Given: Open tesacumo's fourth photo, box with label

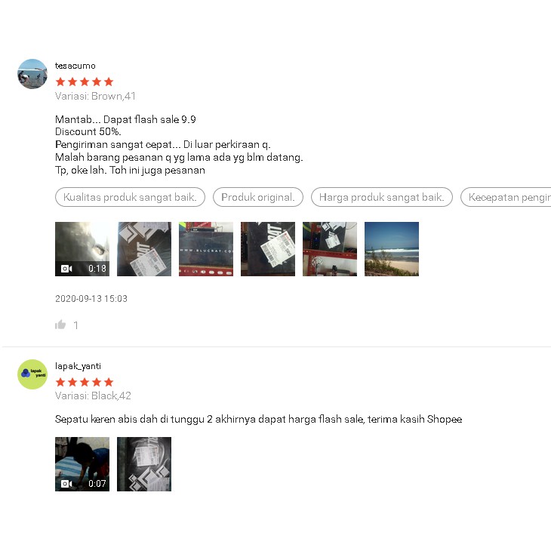Looking at the screenshot, I should [x=268, y=249].
